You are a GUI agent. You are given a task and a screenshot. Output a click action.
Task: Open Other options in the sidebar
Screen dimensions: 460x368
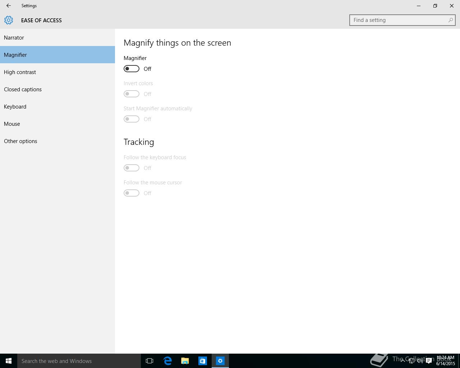tap(57, 141)
